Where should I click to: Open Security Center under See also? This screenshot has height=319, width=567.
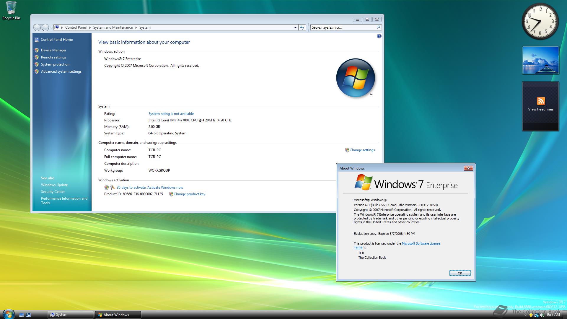(53, 192)
